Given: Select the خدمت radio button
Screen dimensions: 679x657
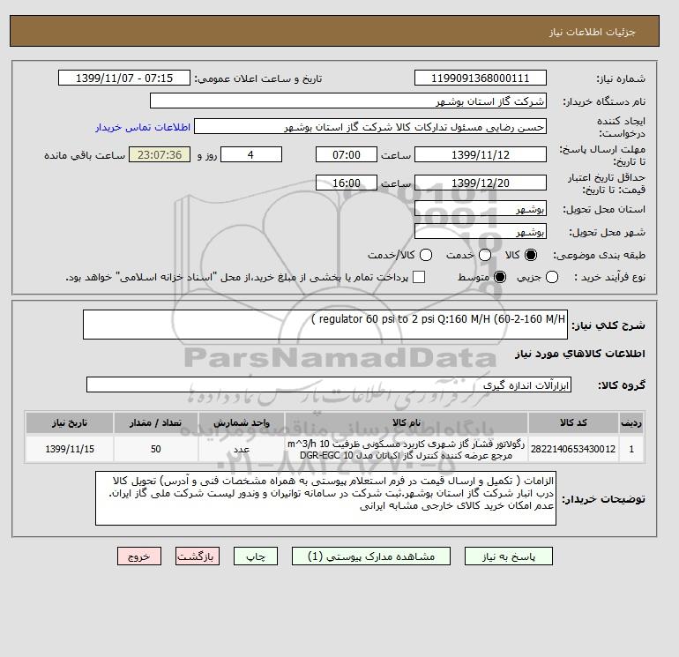Looking at the screenshot, I should click(485, 255).
